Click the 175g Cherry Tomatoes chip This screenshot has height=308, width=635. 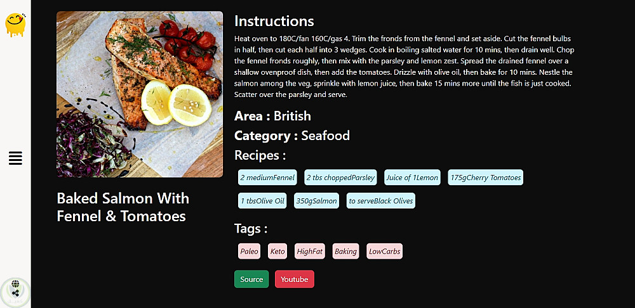point(485,177)
